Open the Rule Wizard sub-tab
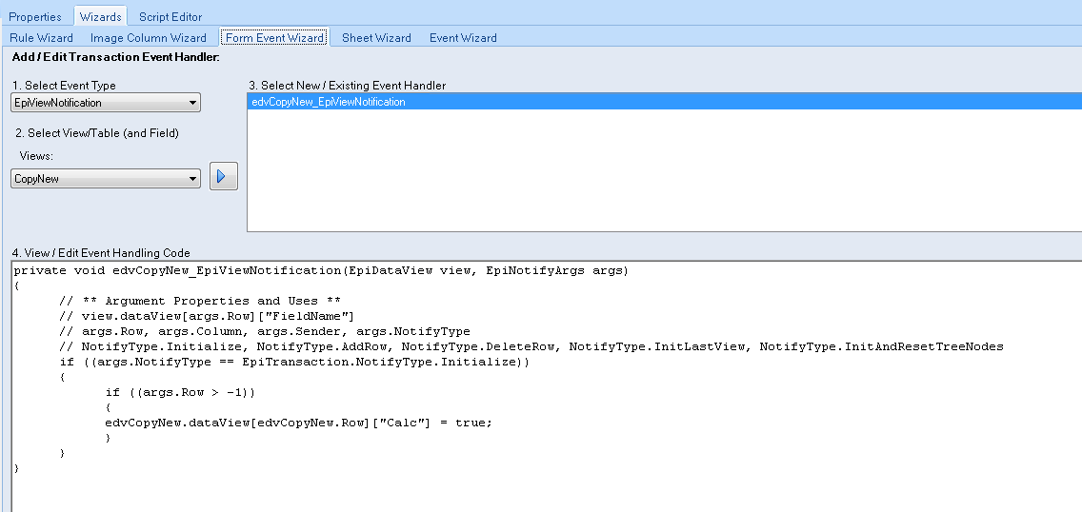The image size is (1082, 512). tap(41, 38)
